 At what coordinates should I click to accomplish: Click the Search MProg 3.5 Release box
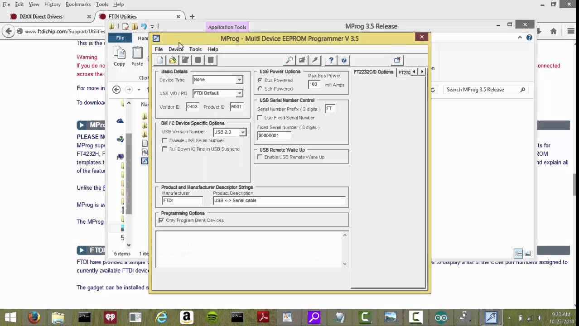[x=486, y=90]
